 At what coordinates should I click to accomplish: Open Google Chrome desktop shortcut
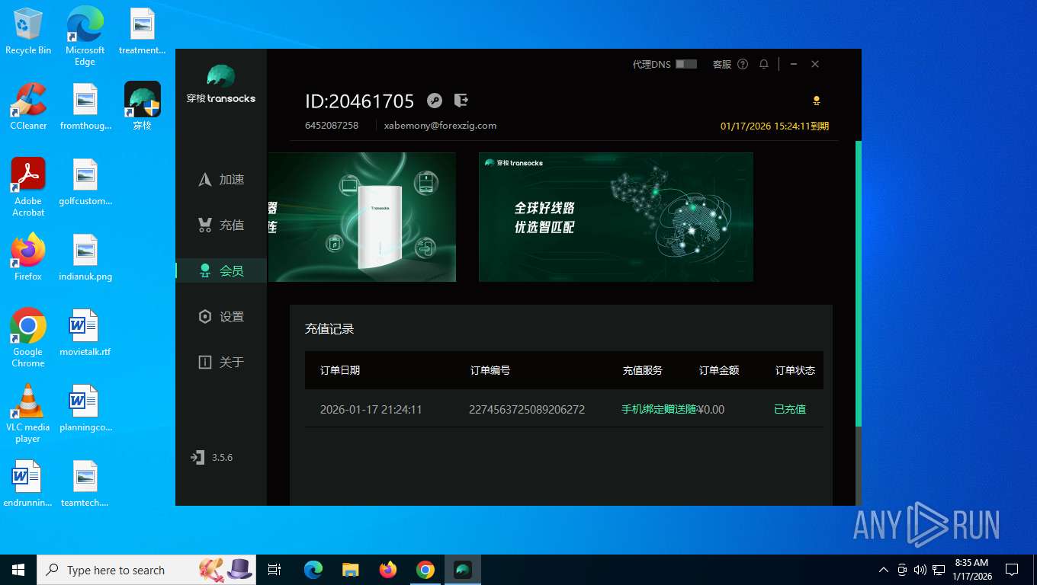[x=28, y=338]
